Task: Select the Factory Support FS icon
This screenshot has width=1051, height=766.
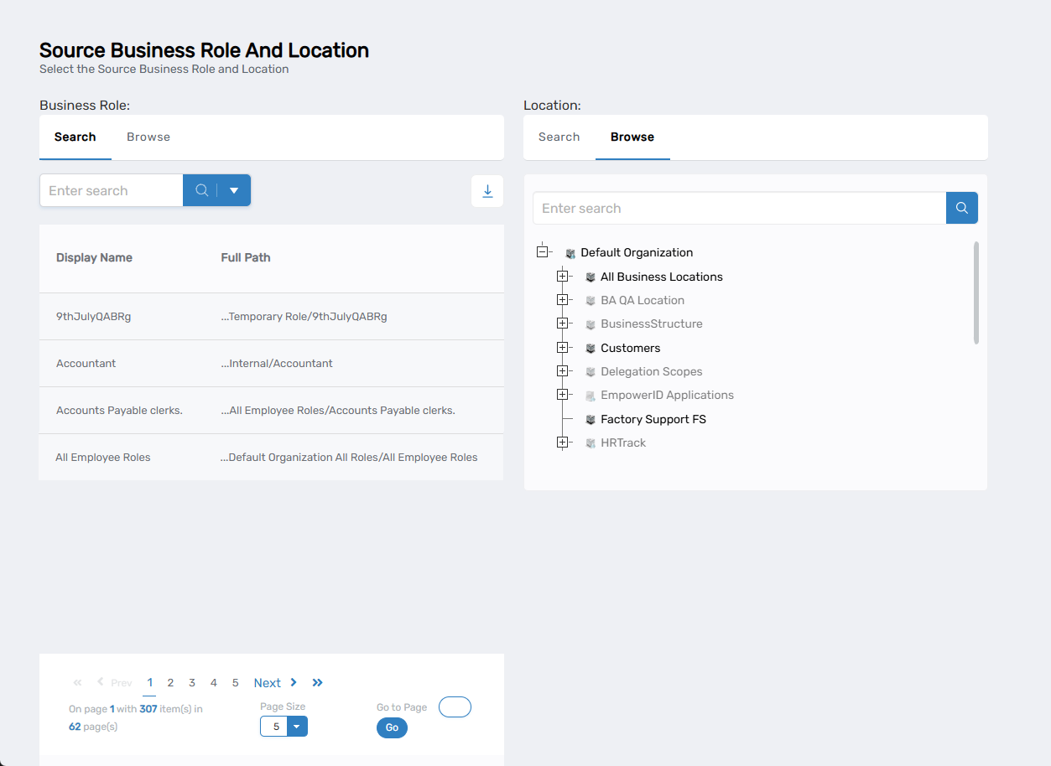Action: (x=590, y=418)
